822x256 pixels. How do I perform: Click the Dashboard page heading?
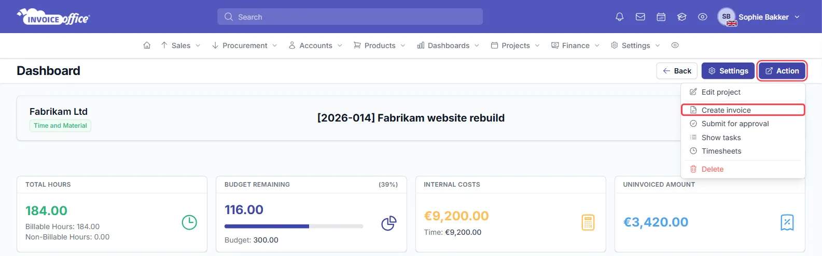point(48,71)
